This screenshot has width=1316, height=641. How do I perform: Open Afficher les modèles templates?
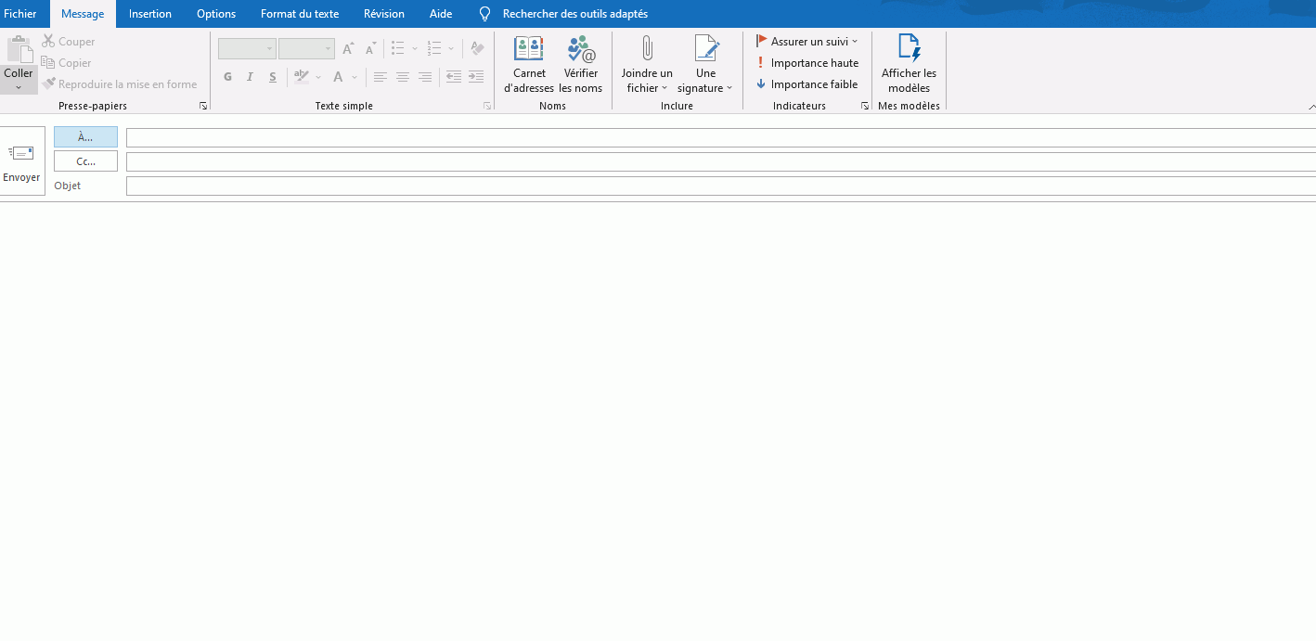click(x=909, y=65)
